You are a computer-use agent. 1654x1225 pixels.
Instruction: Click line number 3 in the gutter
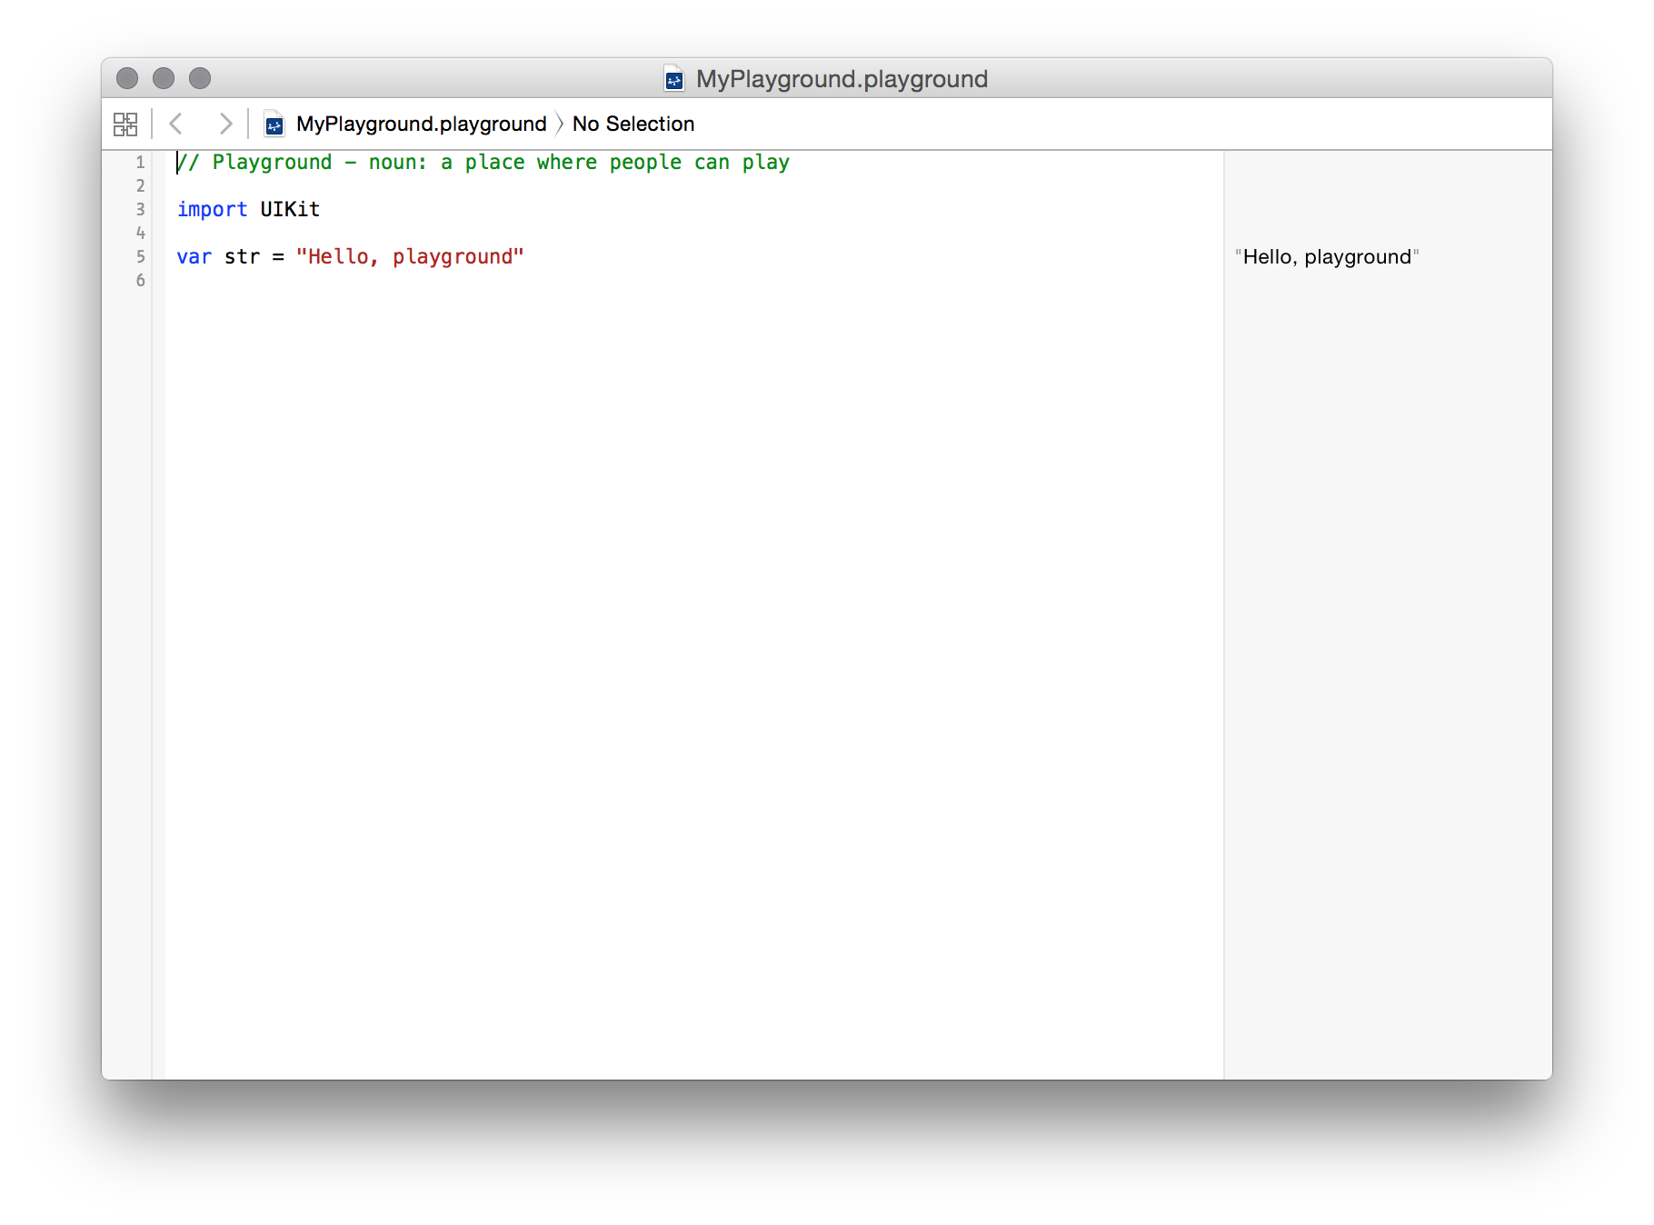(141, 210)
